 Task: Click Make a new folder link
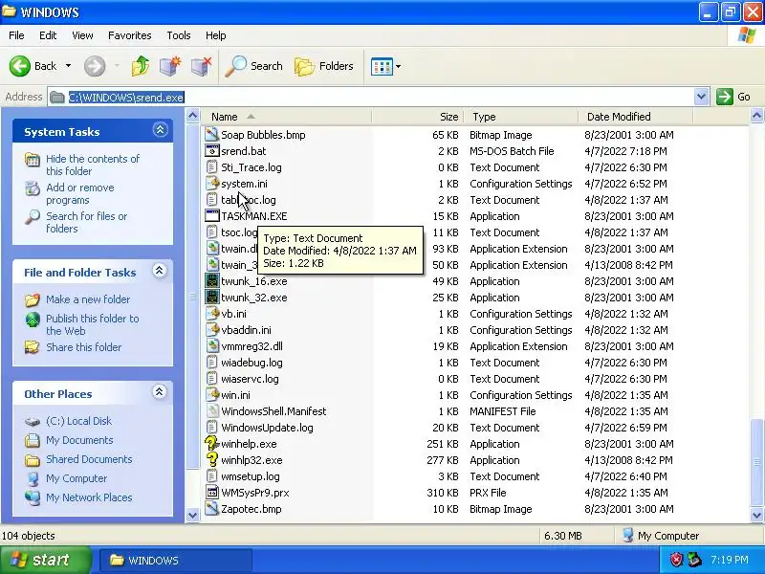[x=88, y=299]
